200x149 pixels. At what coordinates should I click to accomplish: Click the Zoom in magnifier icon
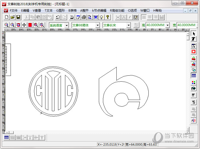(6, 25)
